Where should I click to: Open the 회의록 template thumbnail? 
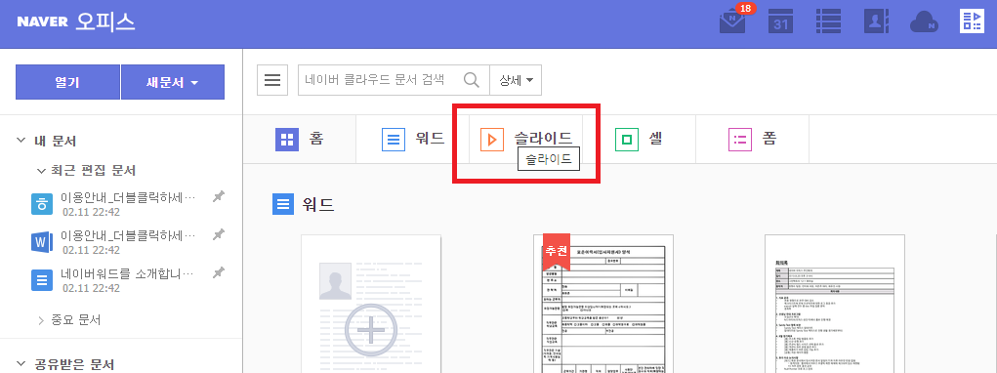coord(835,304)
